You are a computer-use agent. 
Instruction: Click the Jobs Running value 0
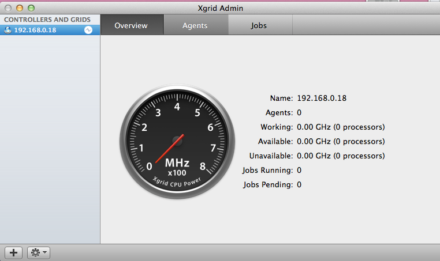tap(299, 171)
